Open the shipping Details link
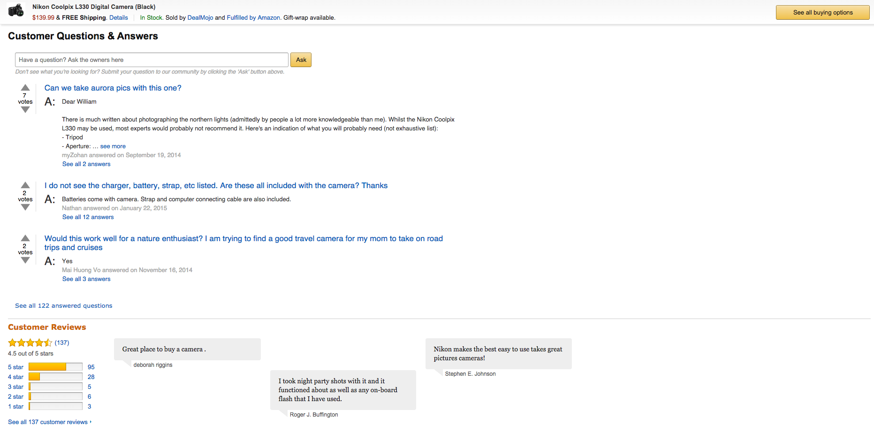 point(118,18)
